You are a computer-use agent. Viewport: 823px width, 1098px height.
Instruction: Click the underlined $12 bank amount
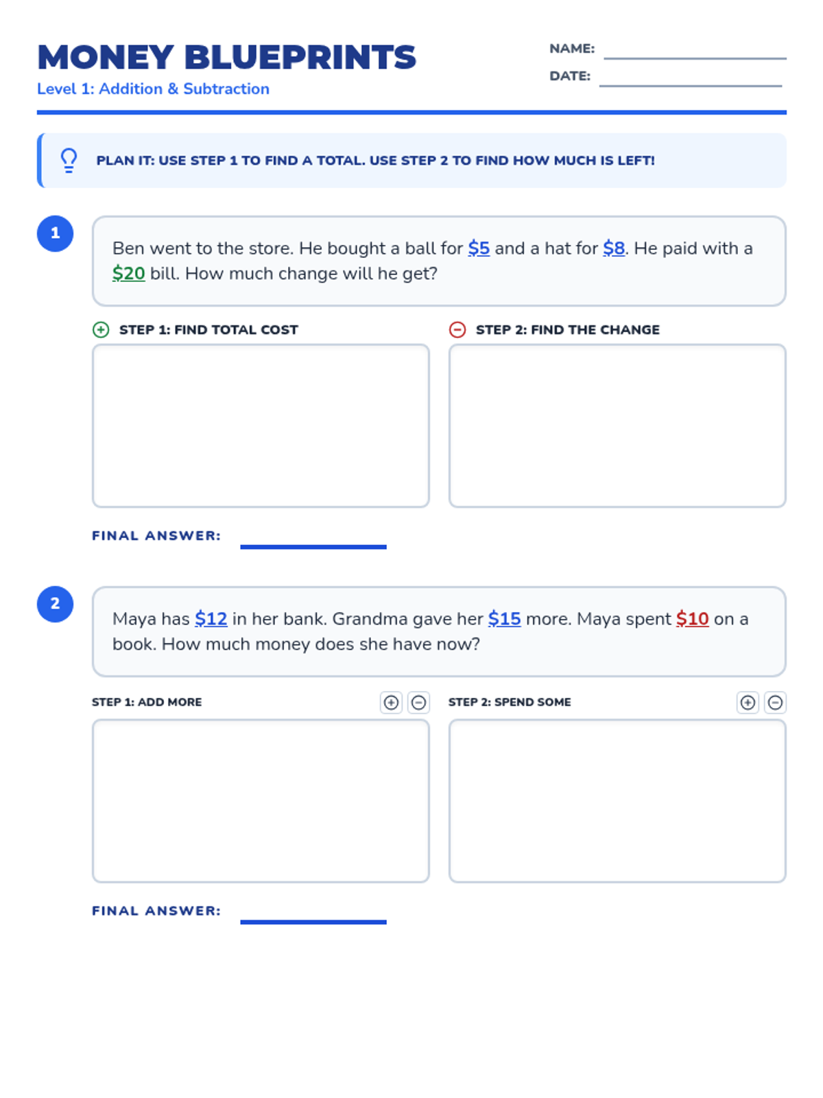tap(211, 619)
